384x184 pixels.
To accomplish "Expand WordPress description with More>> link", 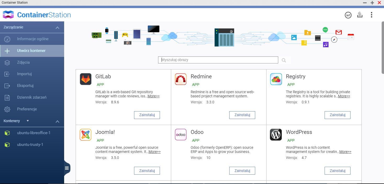I will [346, 152].
